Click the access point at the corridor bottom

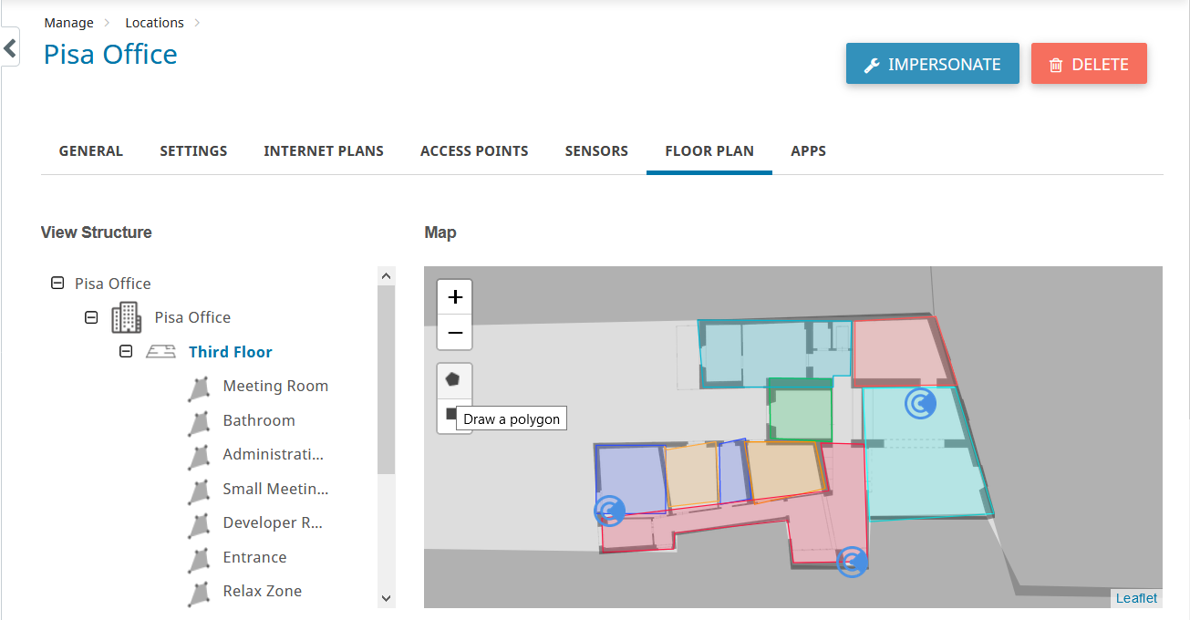[x=853, y=561]
